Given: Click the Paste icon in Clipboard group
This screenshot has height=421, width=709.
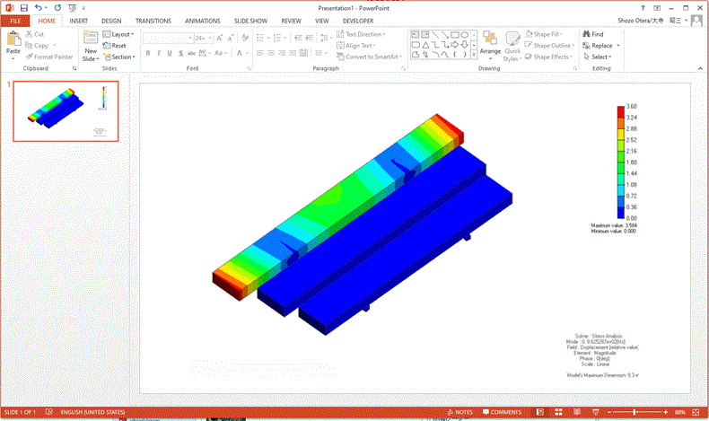Looking at the screenshot, I should coord(13,39).
